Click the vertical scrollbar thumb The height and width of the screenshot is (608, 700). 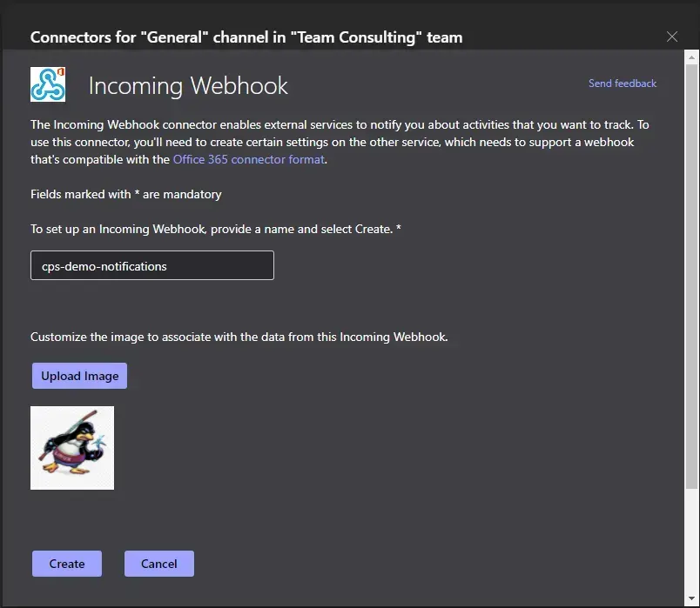[691, 277]
